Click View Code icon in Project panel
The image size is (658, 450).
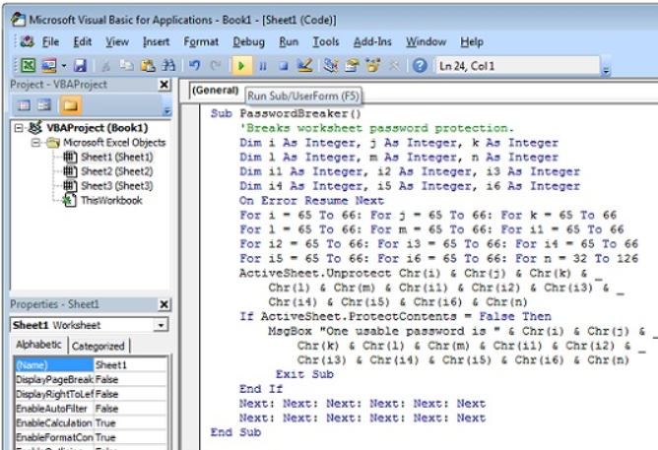[x=25, y=104]
